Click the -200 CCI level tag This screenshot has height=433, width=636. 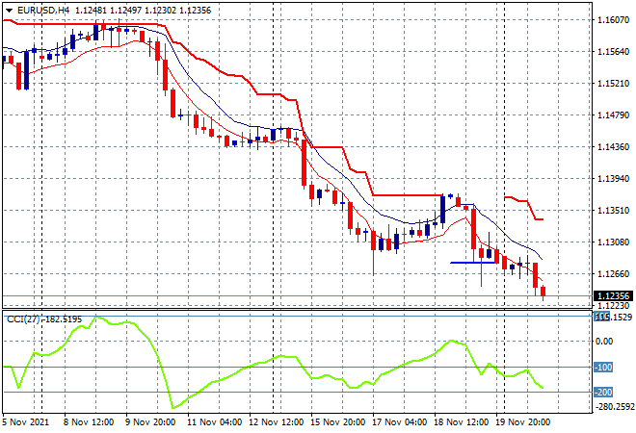[x=603, y=393]
